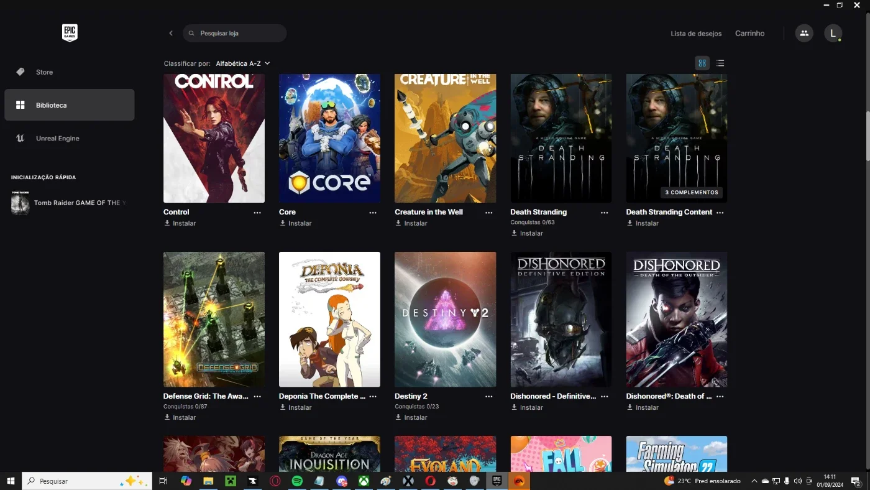Open the account profile avatar L
The height and width of the screenshot is (490, 870).
pos(833,33)
